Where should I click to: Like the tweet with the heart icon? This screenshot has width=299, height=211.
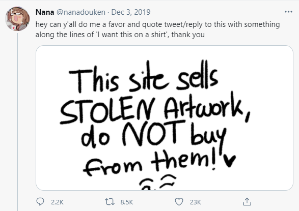click(179, 202)
